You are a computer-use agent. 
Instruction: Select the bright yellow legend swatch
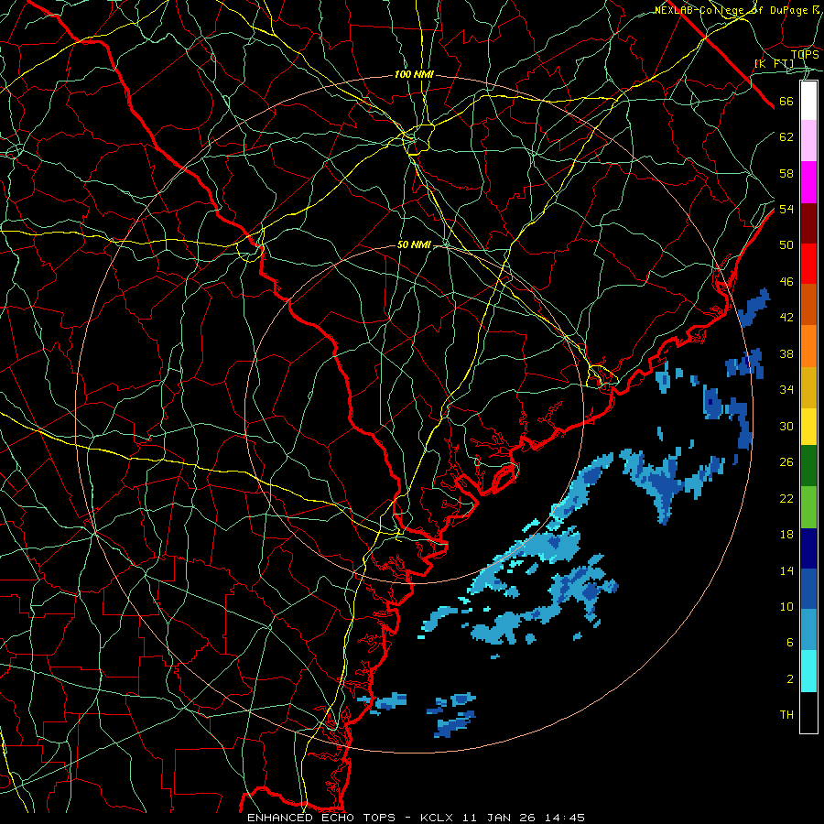(808, 427)
